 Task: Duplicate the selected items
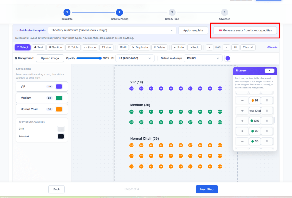pos(140,47)
